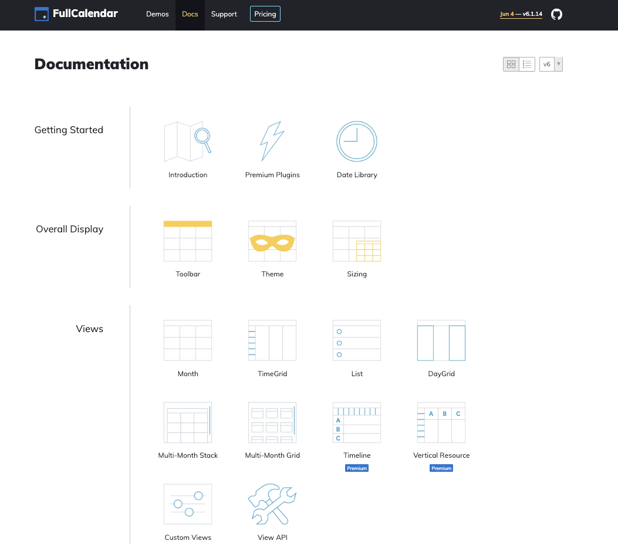Open the v6 version dropdown
This screenshot has width=618, height=544.
[x=551, y=64]
